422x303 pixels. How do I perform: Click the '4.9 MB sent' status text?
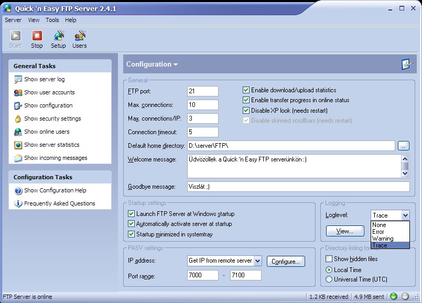[x=369, y=297]
